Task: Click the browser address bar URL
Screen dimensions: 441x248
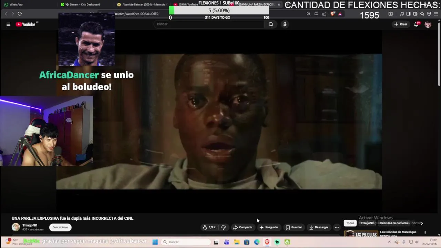Action: click(x=136, y=14)
